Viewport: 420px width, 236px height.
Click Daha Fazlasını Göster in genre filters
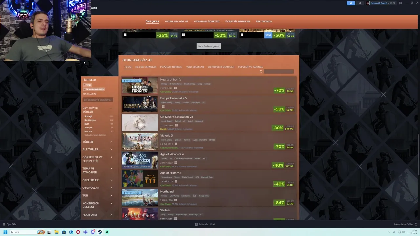[95, 135]
